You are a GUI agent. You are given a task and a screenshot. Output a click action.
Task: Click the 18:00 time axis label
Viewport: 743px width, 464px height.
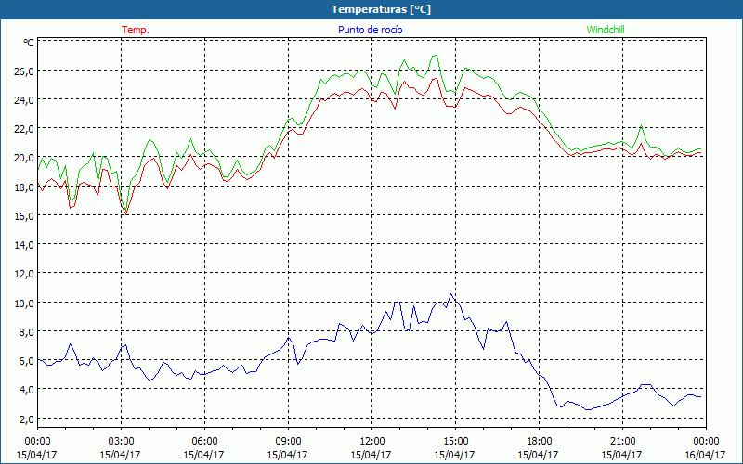pyautogui.click(x=539, y=442)
